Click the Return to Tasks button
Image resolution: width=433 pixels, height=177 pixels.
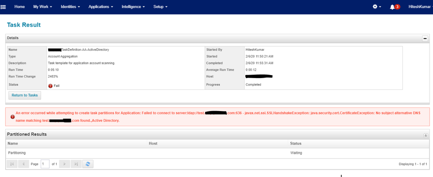click(x=25, y=95)
